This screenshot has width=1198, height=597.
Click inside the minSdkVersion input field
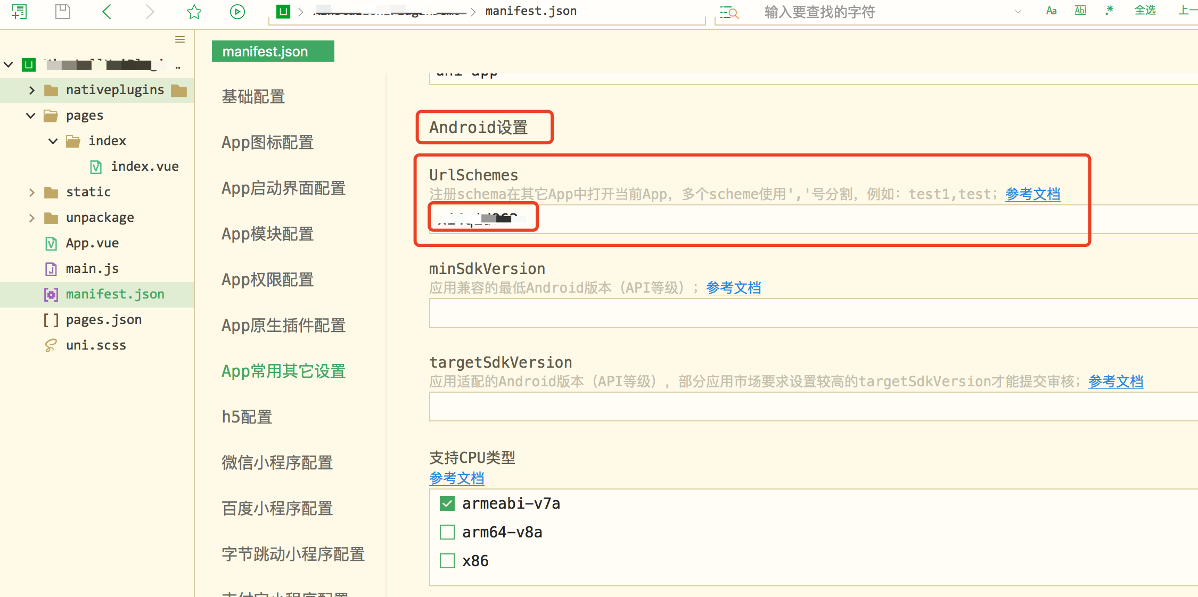745,313
